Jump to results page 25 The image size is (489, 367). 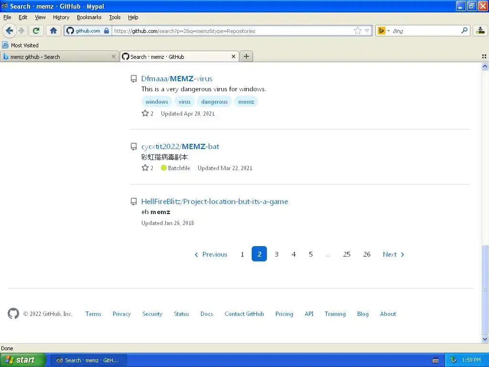point(347,254)
